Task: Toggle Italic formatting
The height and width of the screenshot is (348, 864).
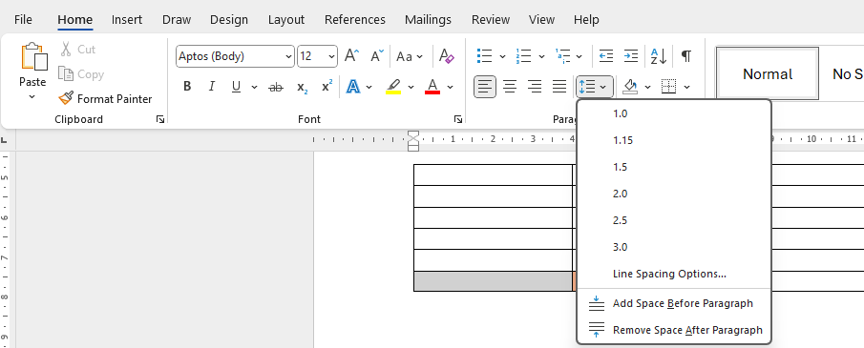Action: (212, 87)
